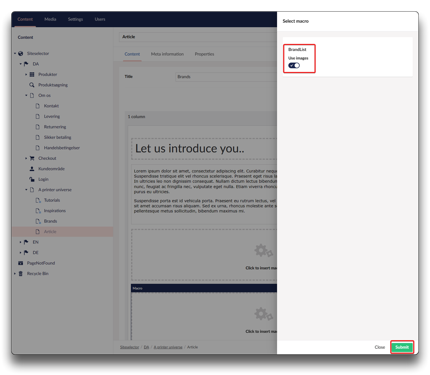The height and width of the screenshot is (375, 430).
Task: Click the Title input field
Action: click(x=226, y=77)
